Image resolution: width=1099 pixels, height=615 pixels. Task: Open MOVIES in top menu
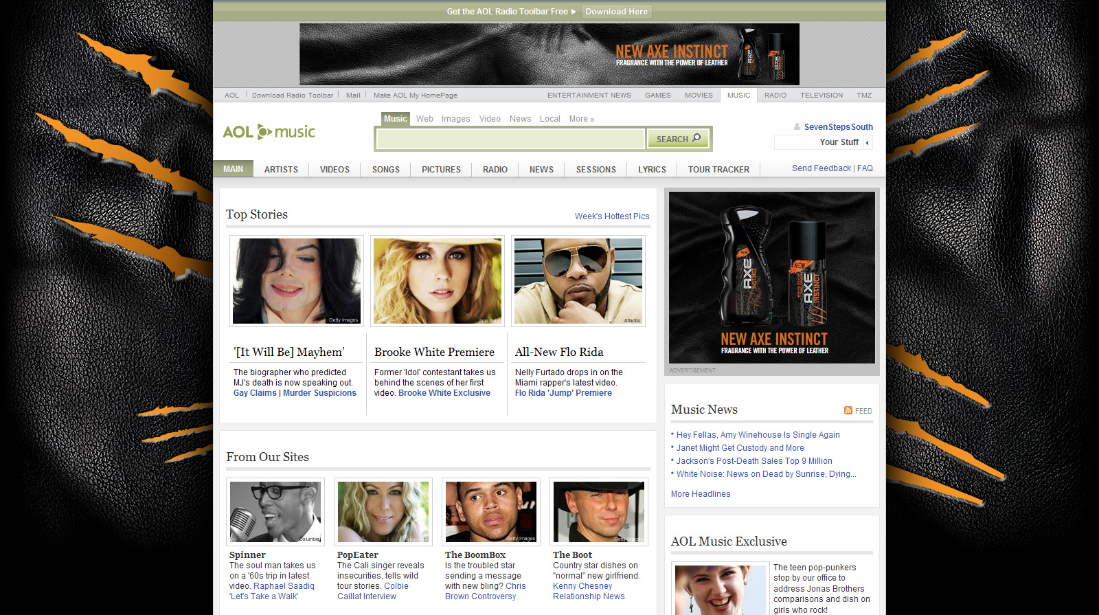(x=699, y=96)
